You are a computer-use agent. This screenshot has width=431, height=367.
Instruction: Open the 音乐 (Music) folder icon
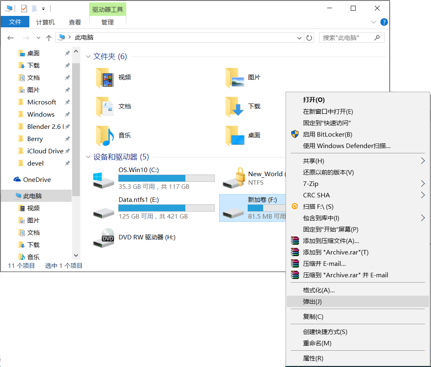tap(105, 135)
